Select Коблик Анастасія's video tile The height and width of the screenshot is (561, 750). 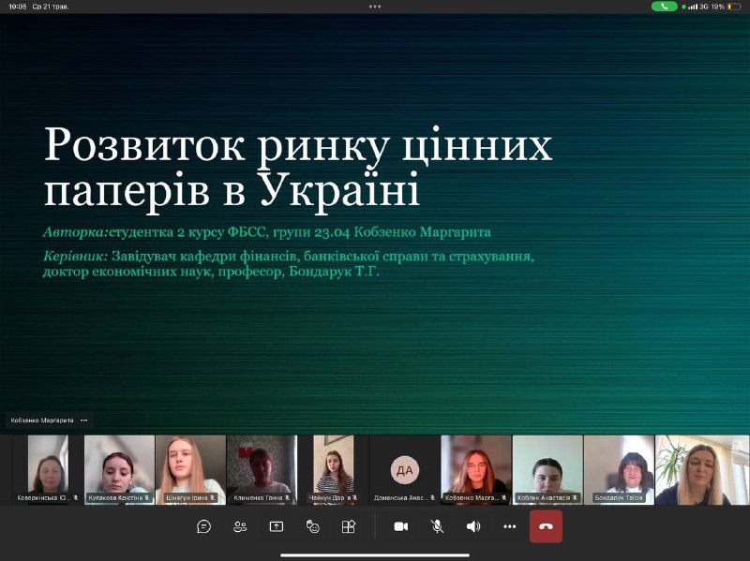(547, 469)
